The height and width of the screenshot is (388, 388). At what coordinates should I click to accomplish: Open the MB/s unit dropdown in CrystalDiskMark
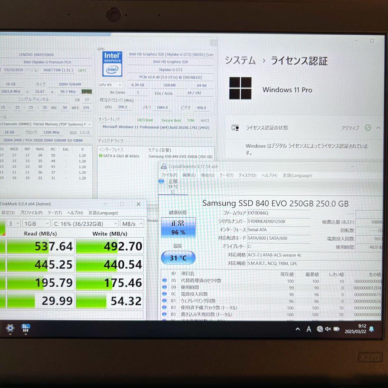coord(132,224)
